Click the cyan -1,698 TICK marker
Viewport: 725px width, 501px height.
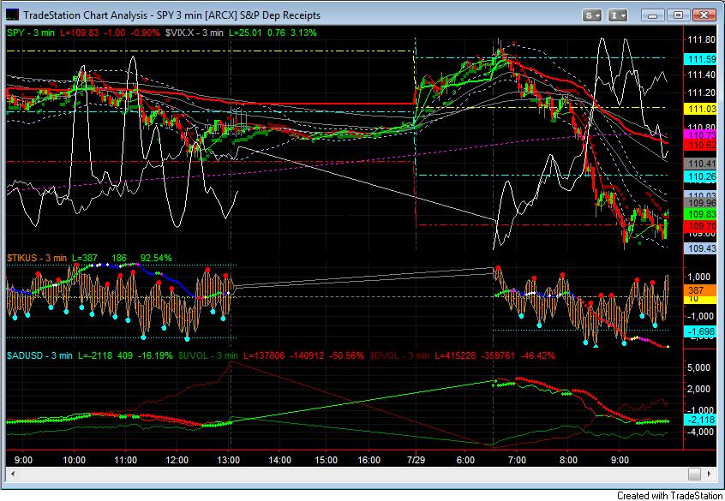point(700,331)
